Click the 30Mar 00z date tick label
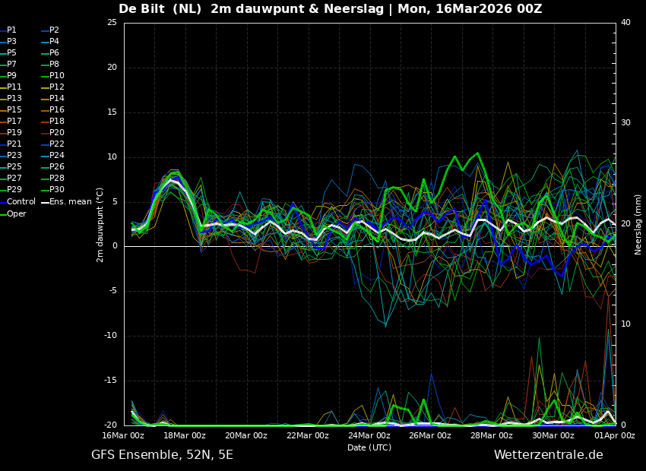The height and width of the screenshot is (471, 646). [554, 435]
